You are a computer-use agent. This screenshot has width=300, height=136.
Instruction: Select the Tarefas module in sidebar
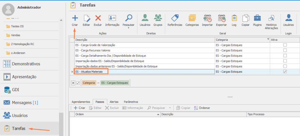pos(30,129)
